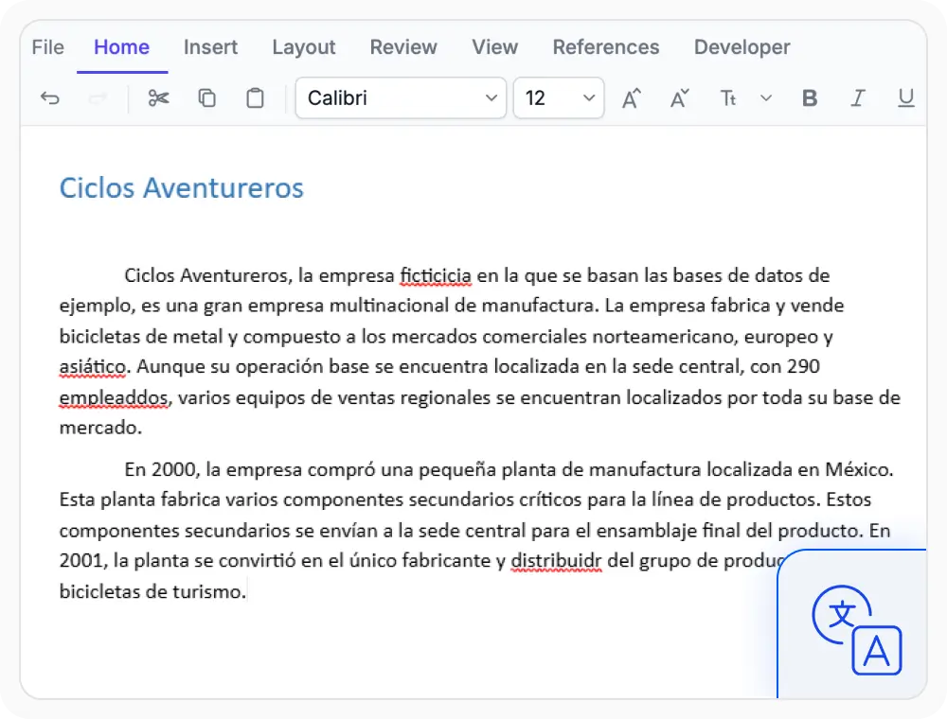Viewport: 947px width, 719px height.
Task: Click the word 'ensamblaje' in second paragraph
Action: pyautogui.click(x=646, y=531)
